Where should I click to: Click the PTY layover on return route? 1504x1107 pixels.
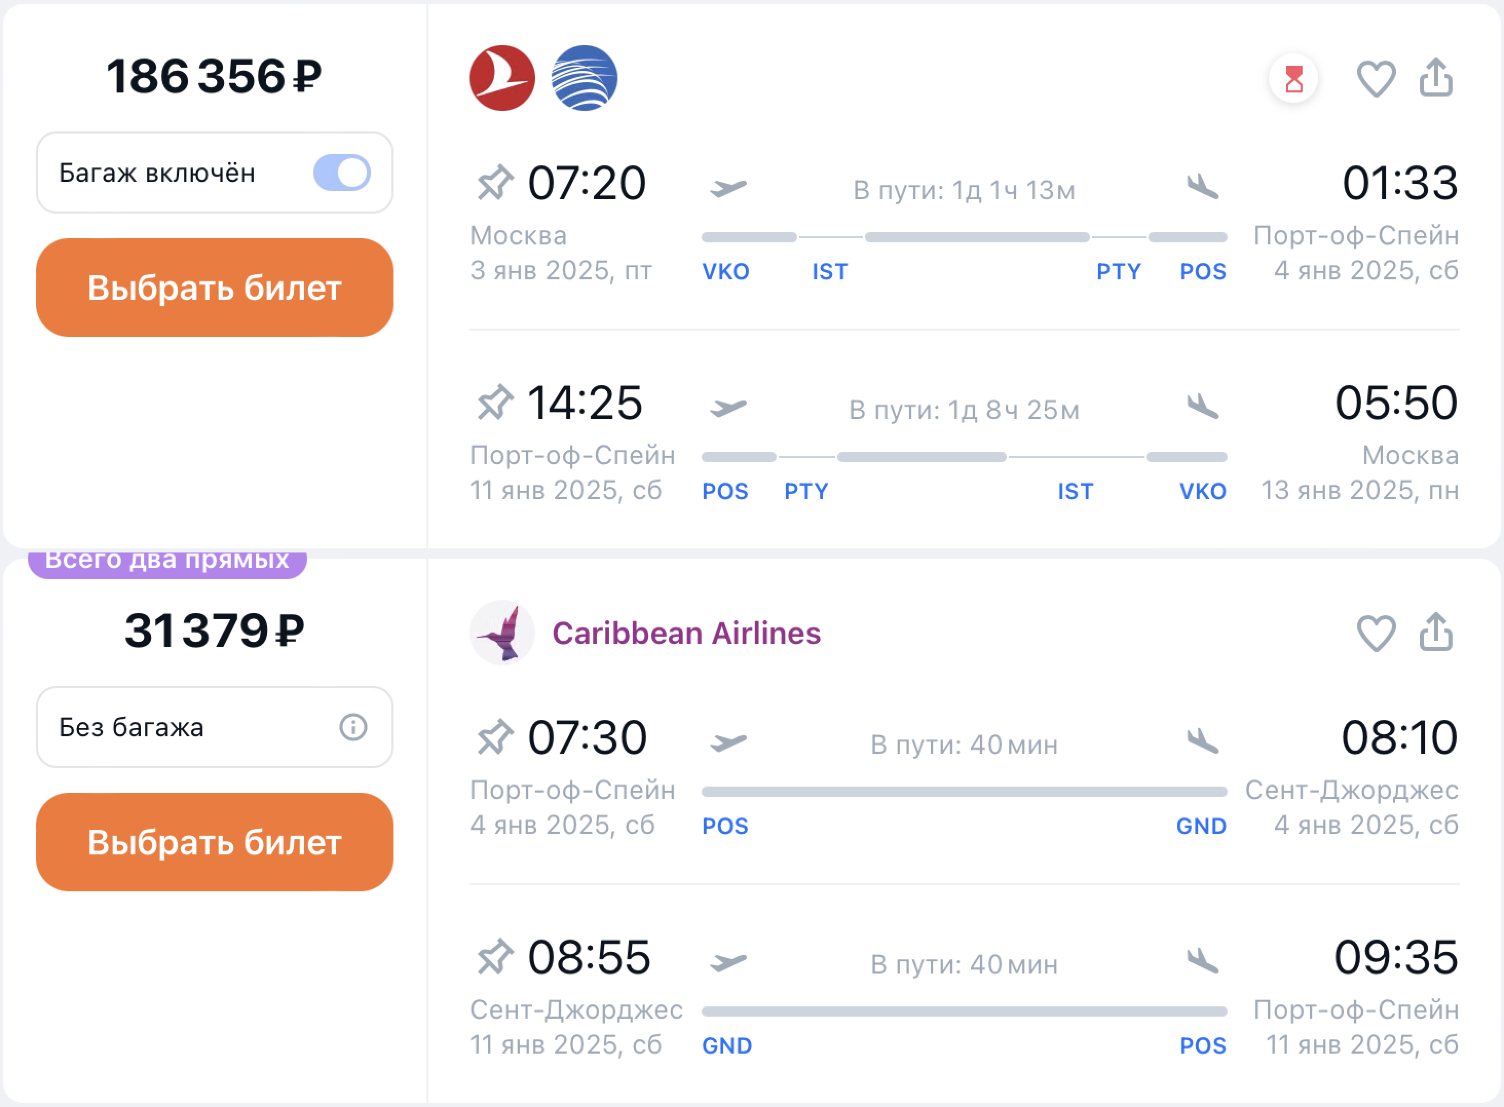pyautogui.click(x=806, y=491)
